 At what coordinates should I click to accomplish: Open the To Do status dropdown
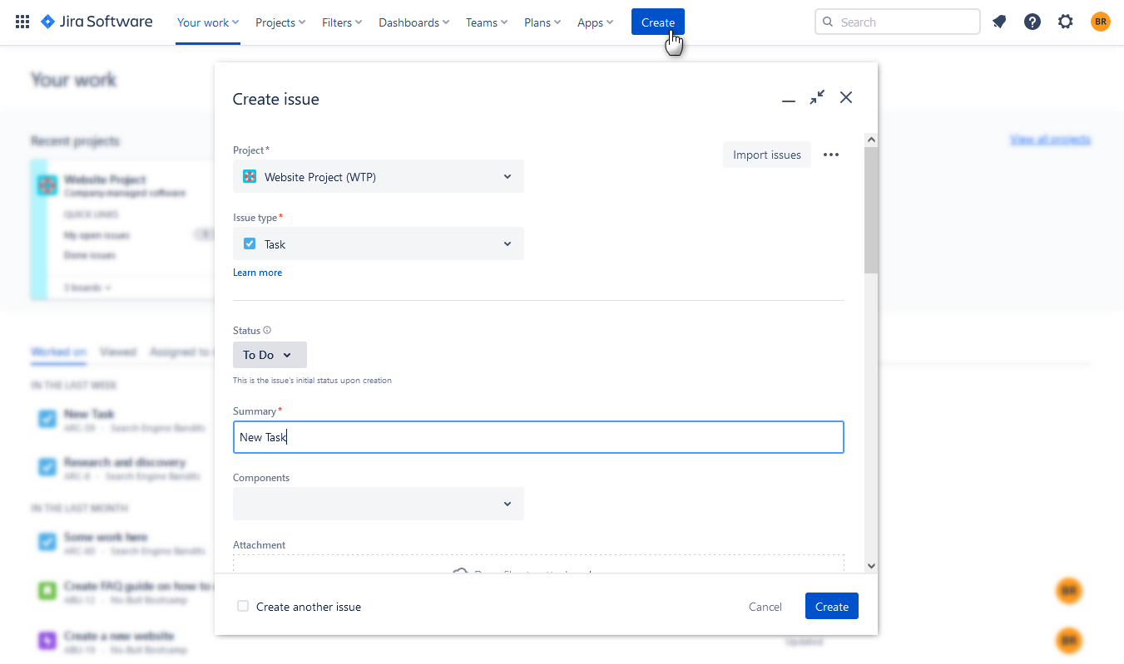[270, 355]
